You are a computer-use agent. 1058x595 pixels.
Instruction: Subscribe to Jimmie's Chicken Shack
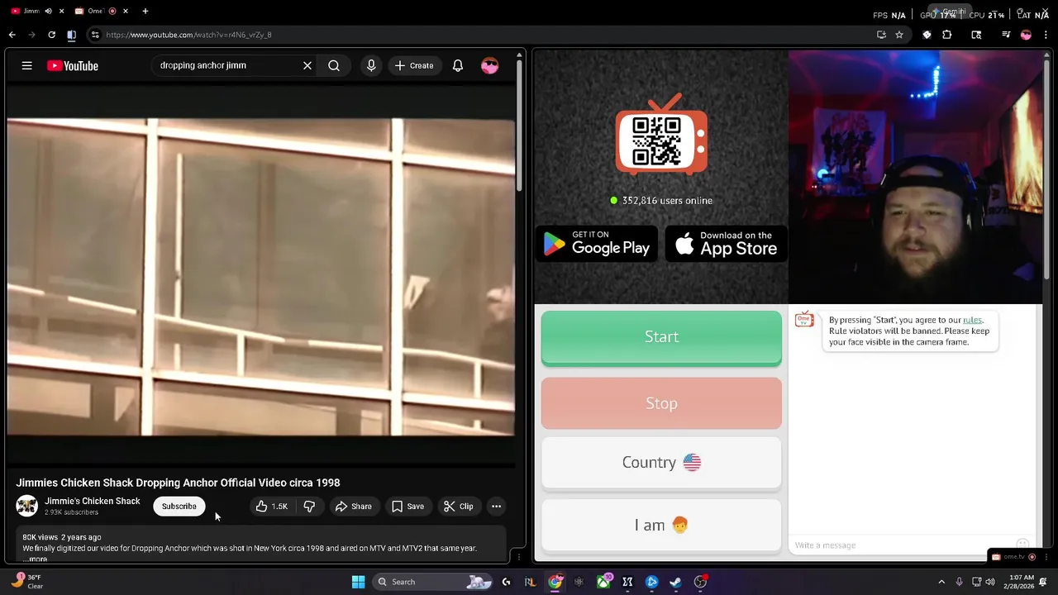point(179,507)
